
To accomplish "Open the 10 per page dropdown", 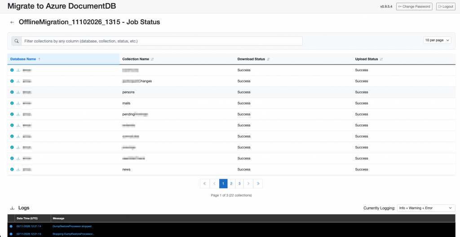I will pyautogui.click(x=437, y=40).
